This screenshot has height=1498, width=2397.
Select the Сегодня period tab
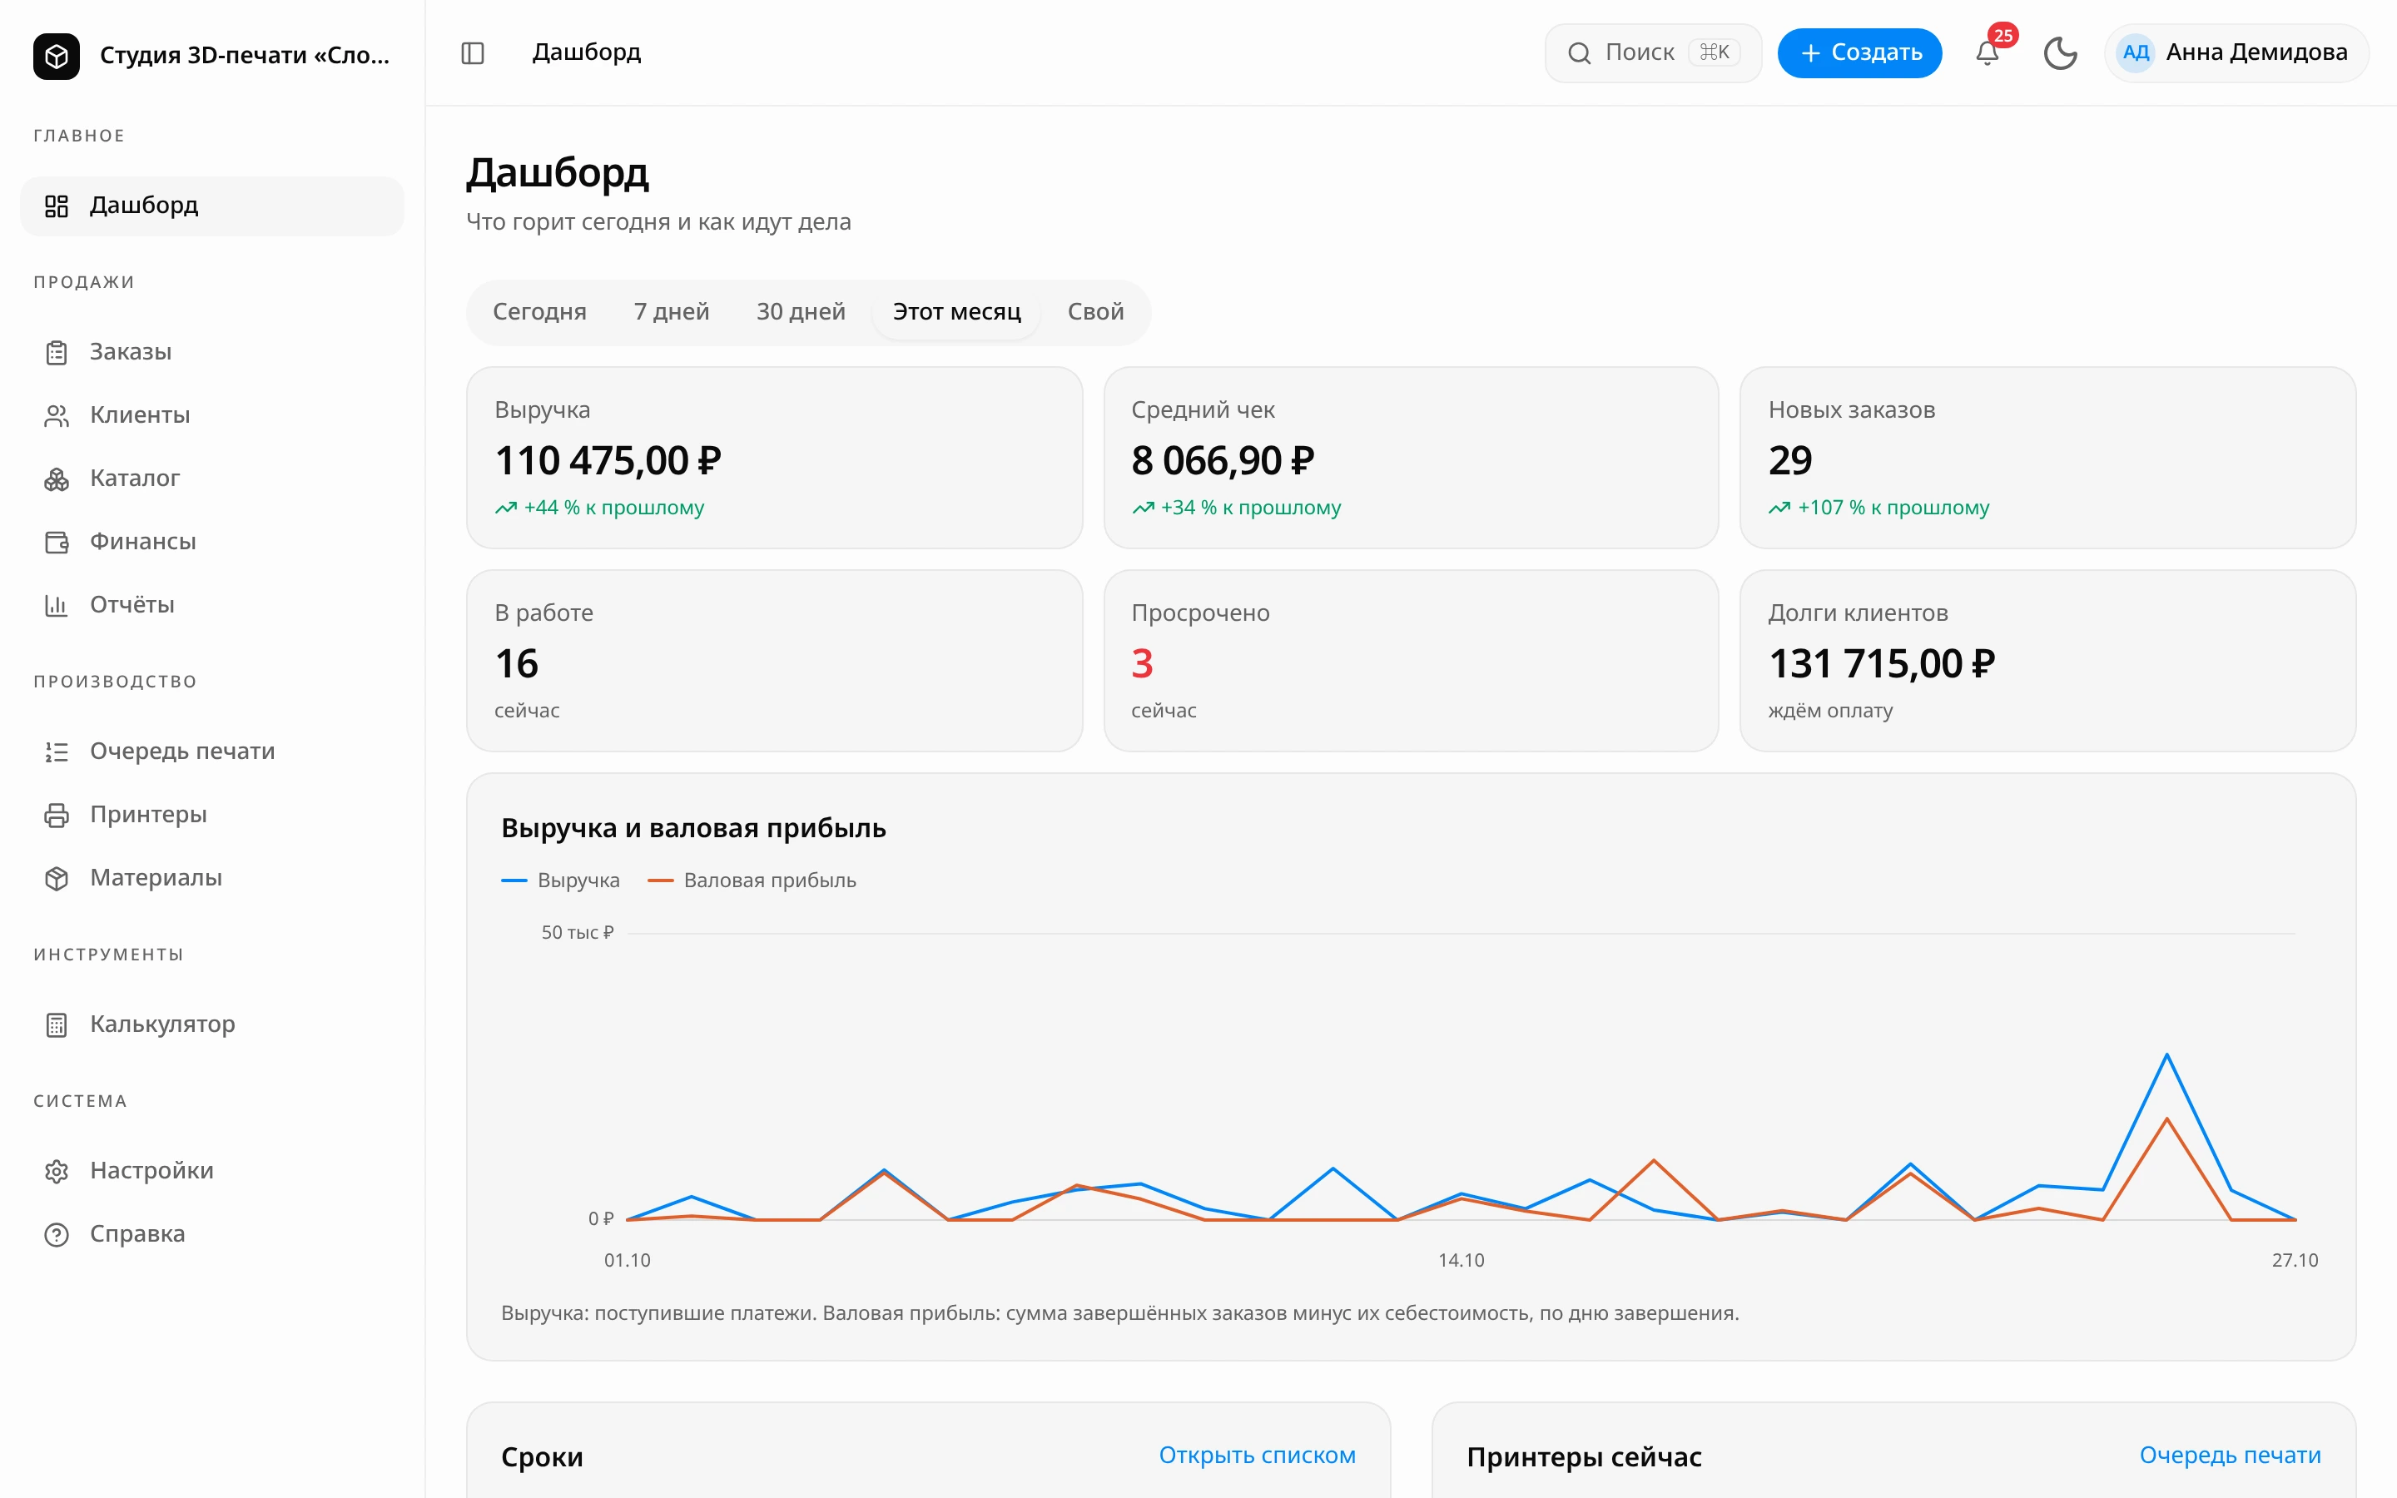[540, 312]
